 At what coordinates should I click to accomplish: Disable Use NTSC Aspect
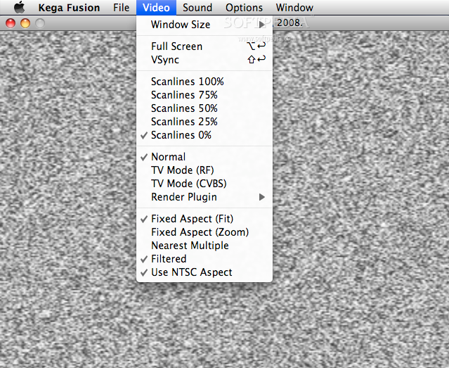204,272
